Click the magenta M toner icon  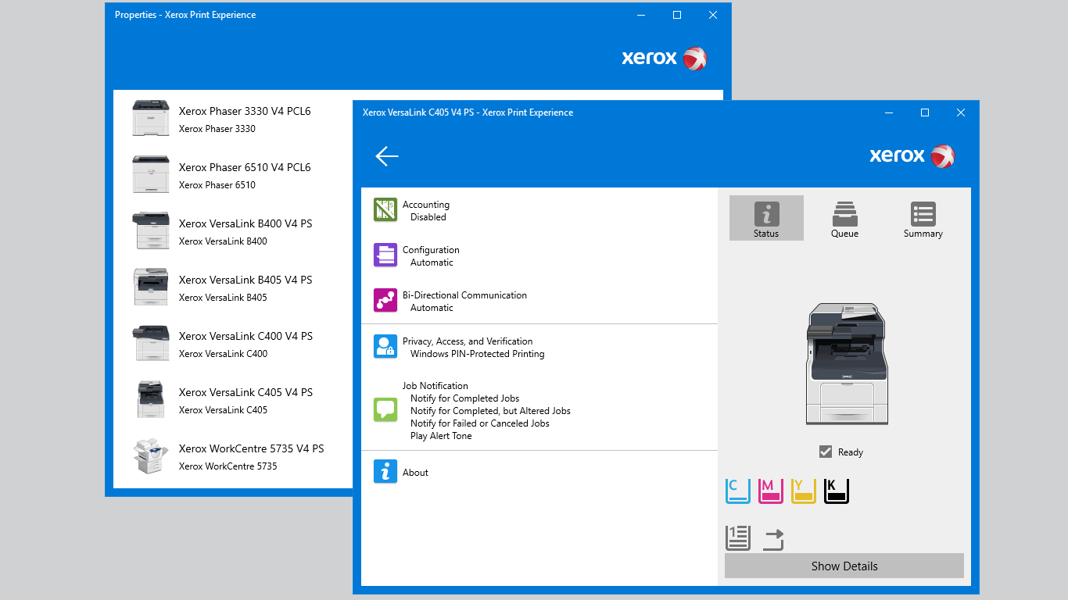click(x=771, y=491)
